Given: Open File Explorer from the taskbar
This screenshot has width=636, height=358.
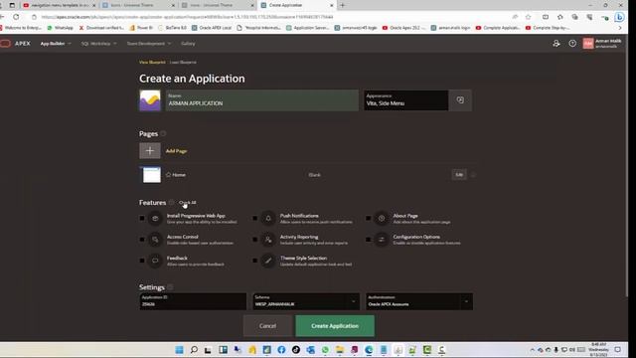Looking at the screenshot, I should [340, 349].
